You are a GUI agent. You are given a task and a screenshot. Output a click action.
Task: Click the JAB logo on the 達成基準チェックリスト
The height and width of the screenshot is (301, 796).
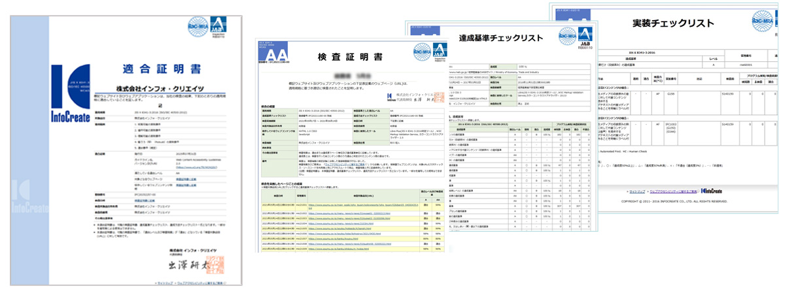point(586,37)
